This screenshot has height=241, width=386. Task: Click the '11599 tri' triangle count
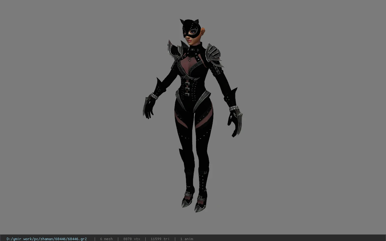(160, 239)
